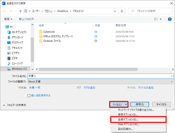Select ピクチャ in navigation pane
175x133 pixels.
coord(13,53)
